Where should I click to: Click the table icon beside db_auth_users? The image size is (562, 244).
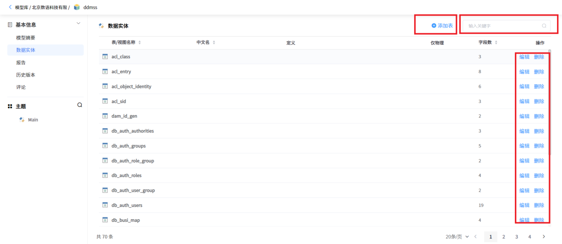click(105, 205)
